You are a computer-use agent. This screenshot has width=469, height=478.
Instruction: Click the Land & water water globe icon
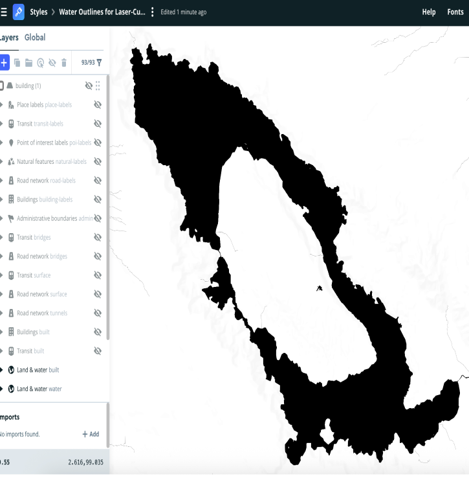click(11, 389)
